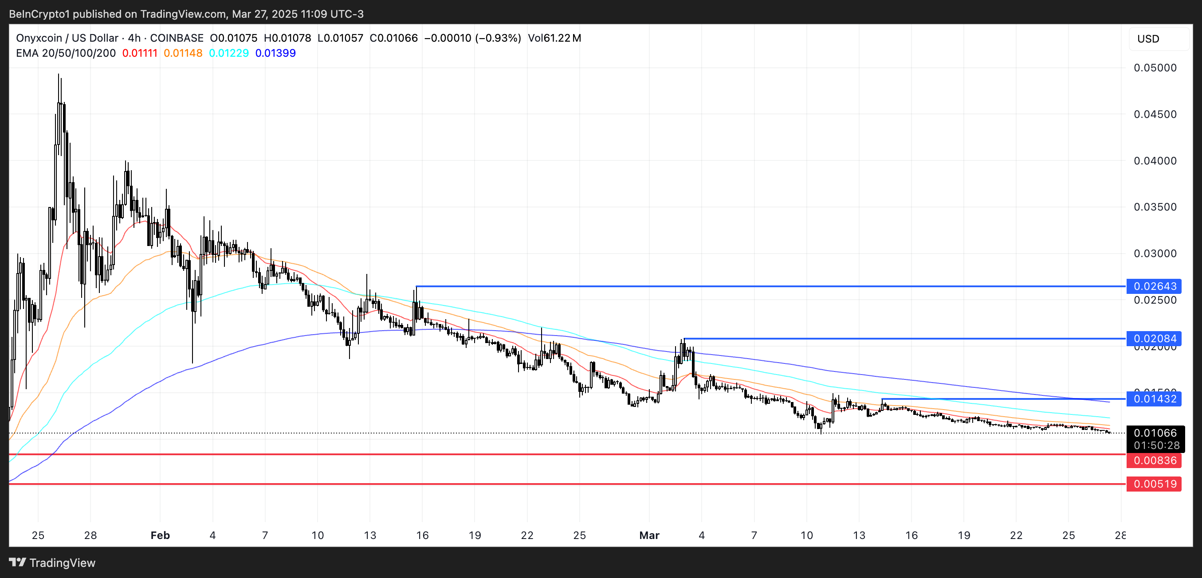
Task: Click the current price 0.01066 label
Action: click(1155, 433)
